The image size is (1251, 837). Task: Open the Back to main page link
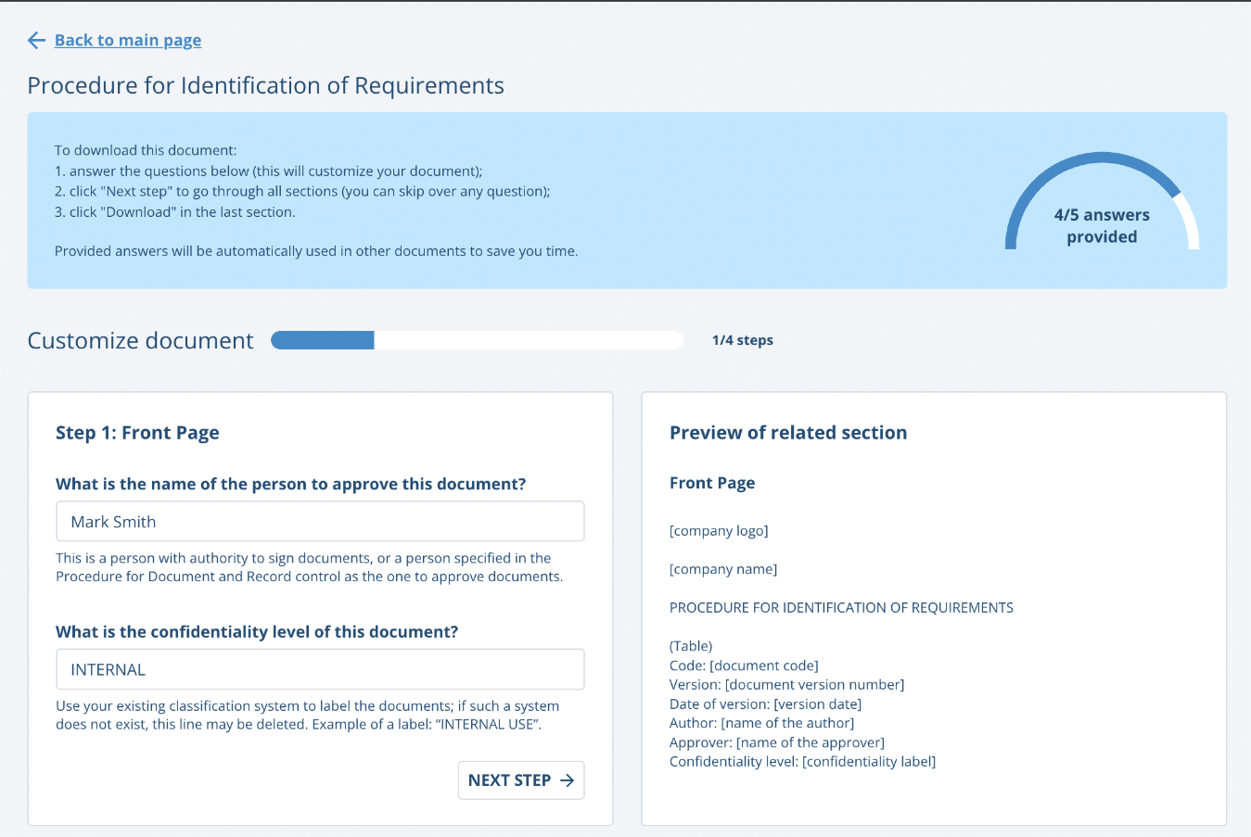tap(127, 40)
